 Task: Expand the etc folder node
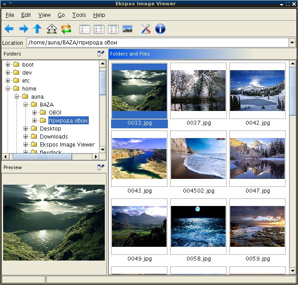[8, 80]
